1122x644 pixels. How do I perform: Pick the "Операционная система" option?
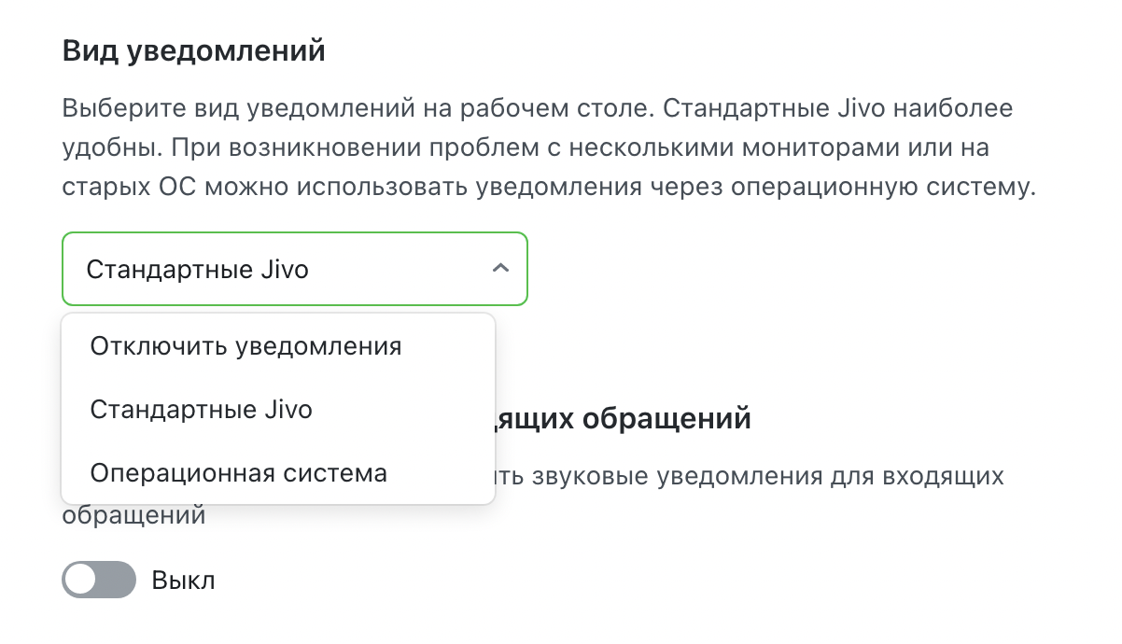238,473
